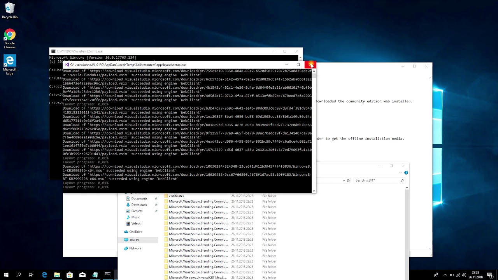Close the Notepad window

(x=426, y=66)
